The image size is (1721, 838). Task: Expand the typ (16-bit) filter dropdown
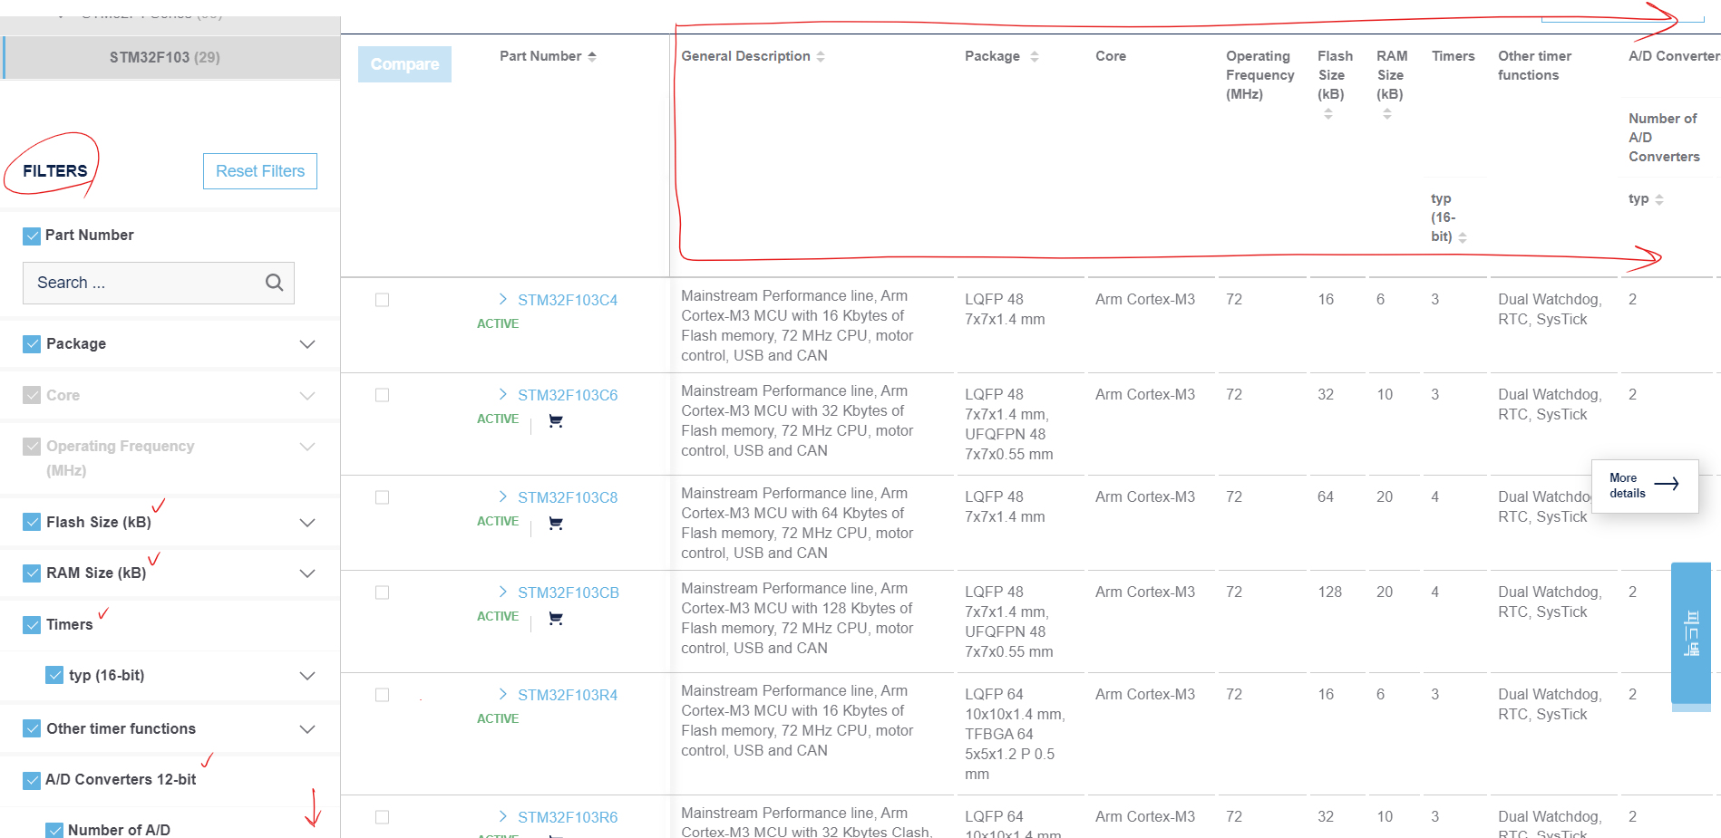tap(307, 676)
